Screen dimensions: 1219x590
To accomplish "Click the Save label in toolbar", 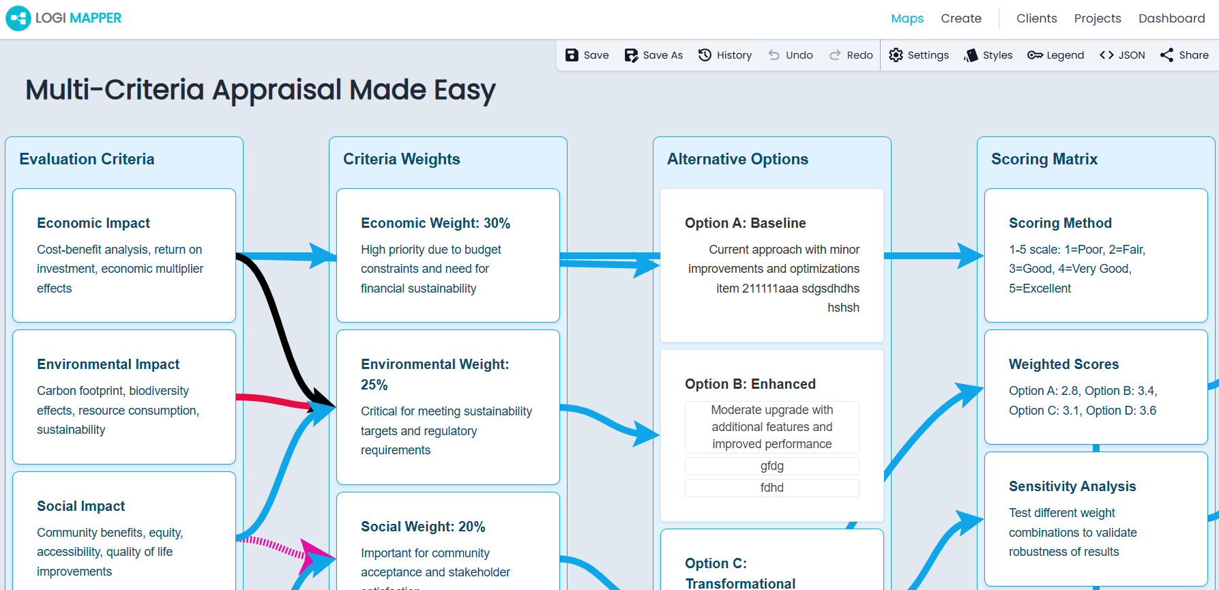I will (596, 55).
